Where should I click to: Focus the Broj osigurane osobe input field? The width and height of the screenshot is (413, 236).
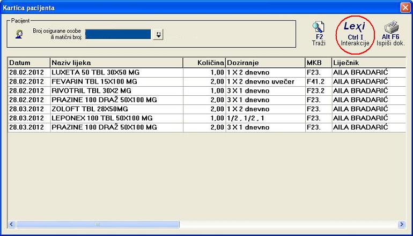tap(118, 34)
